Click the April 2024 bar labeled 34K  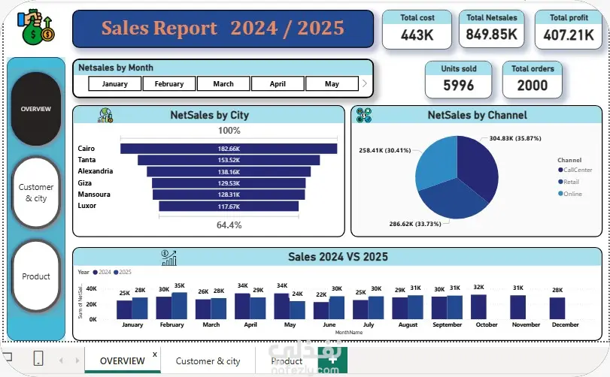click(x=242, y=306)
